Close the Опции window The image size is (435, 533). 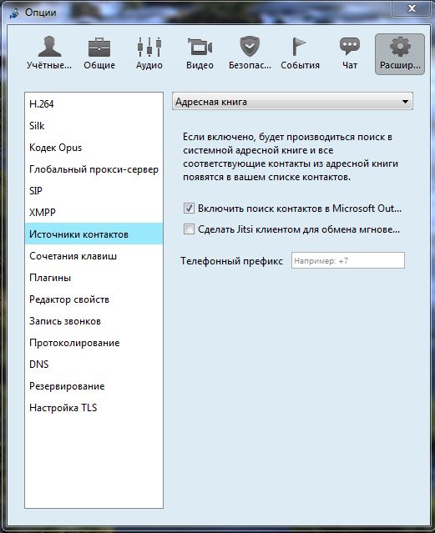(x=412, y=8)
